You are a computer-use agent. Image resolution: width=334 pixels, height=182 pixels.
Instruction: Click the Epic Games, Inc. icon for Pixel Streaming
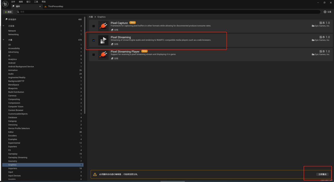pyautogui.click(x=313, y=40)
